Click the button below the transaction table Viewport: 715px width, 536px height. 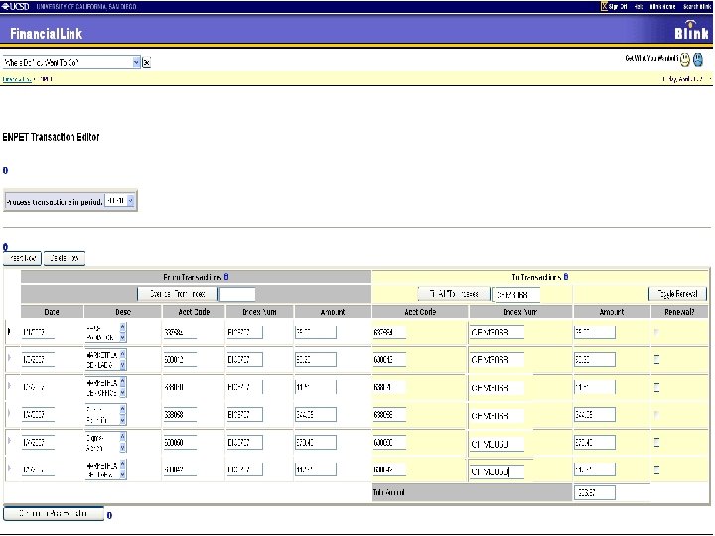pyautogui.click(x=52, y=514)
